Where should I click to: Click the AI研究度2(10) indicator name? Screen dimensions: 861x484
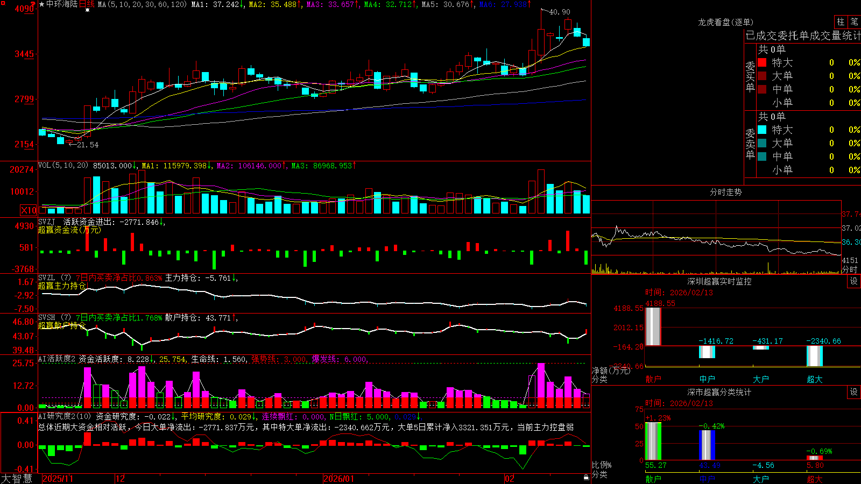coord(65,416)
